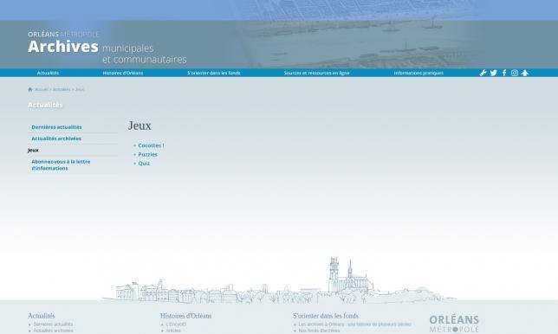
Task: Click the Orléans Métropole footer logo
Action: [x=454, y=324]
